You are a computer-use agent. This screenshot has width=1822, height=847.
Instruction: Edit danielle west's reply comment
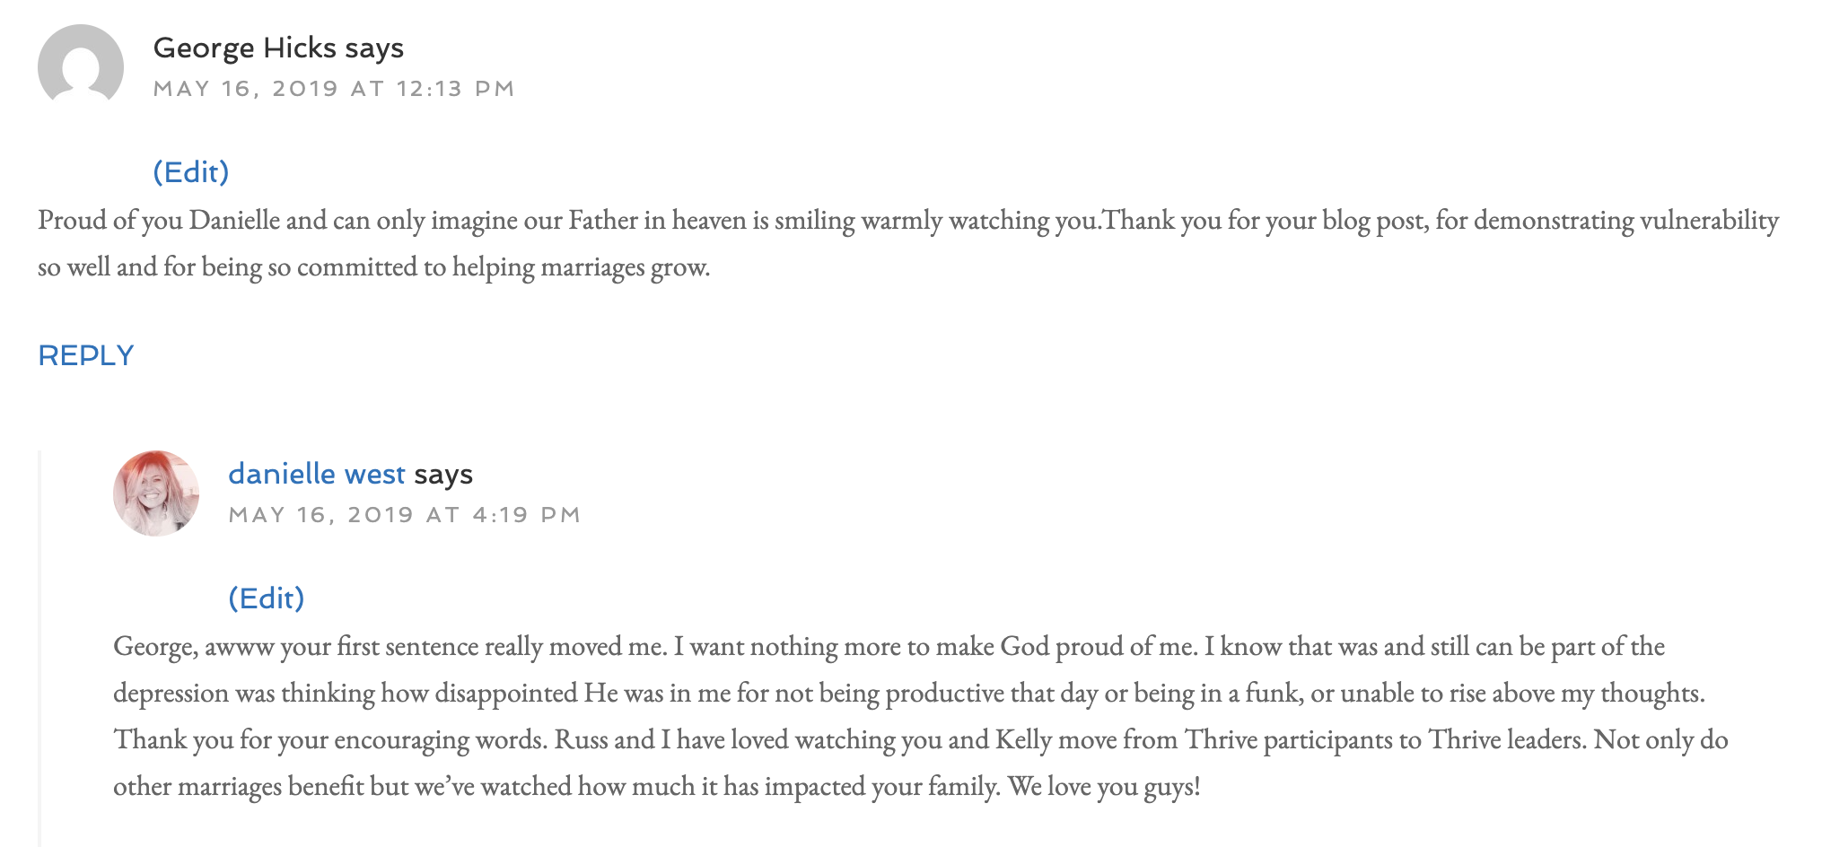[267, 598]
